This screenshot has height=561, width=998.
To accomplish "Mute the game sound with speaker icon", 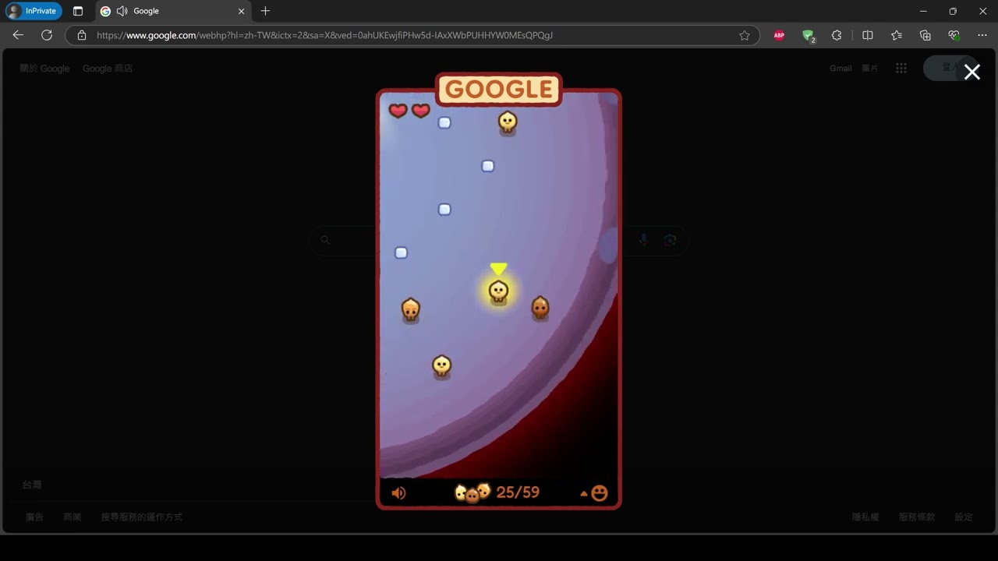I will coord(398,493).
